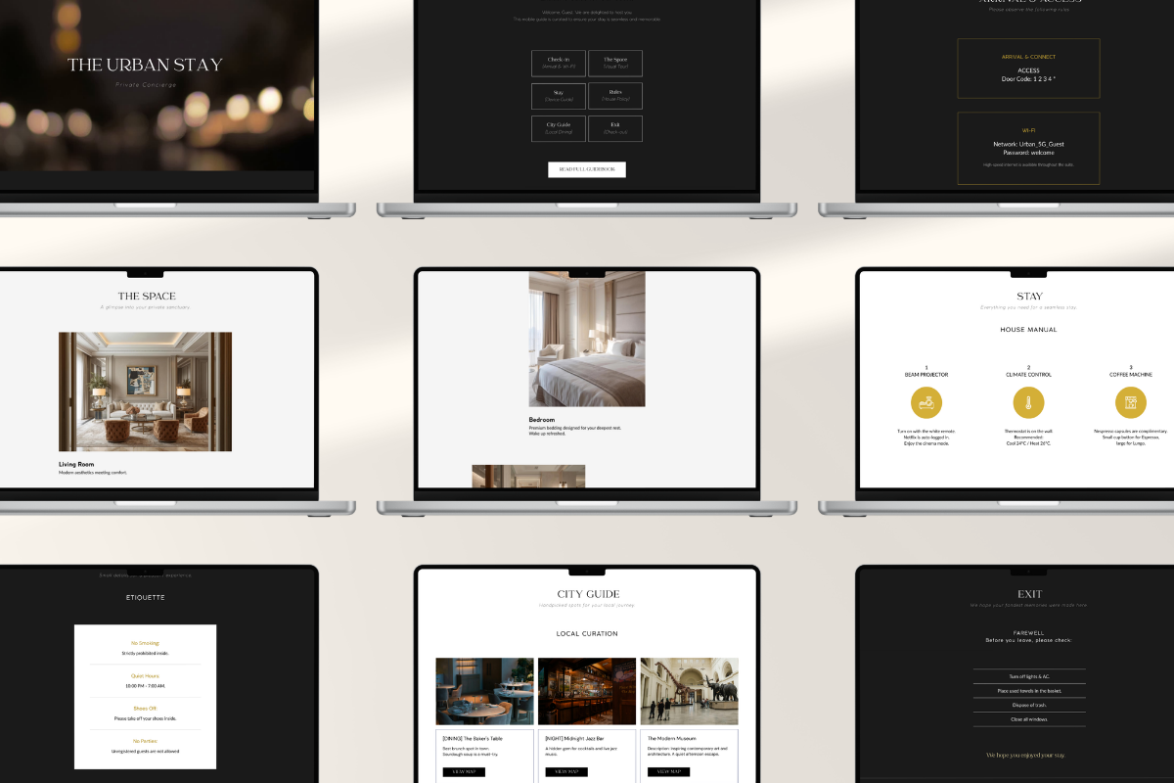Open the Midnight Jazz Bar photo
This screenshot has height=783, width=1174.
point(587,691)
